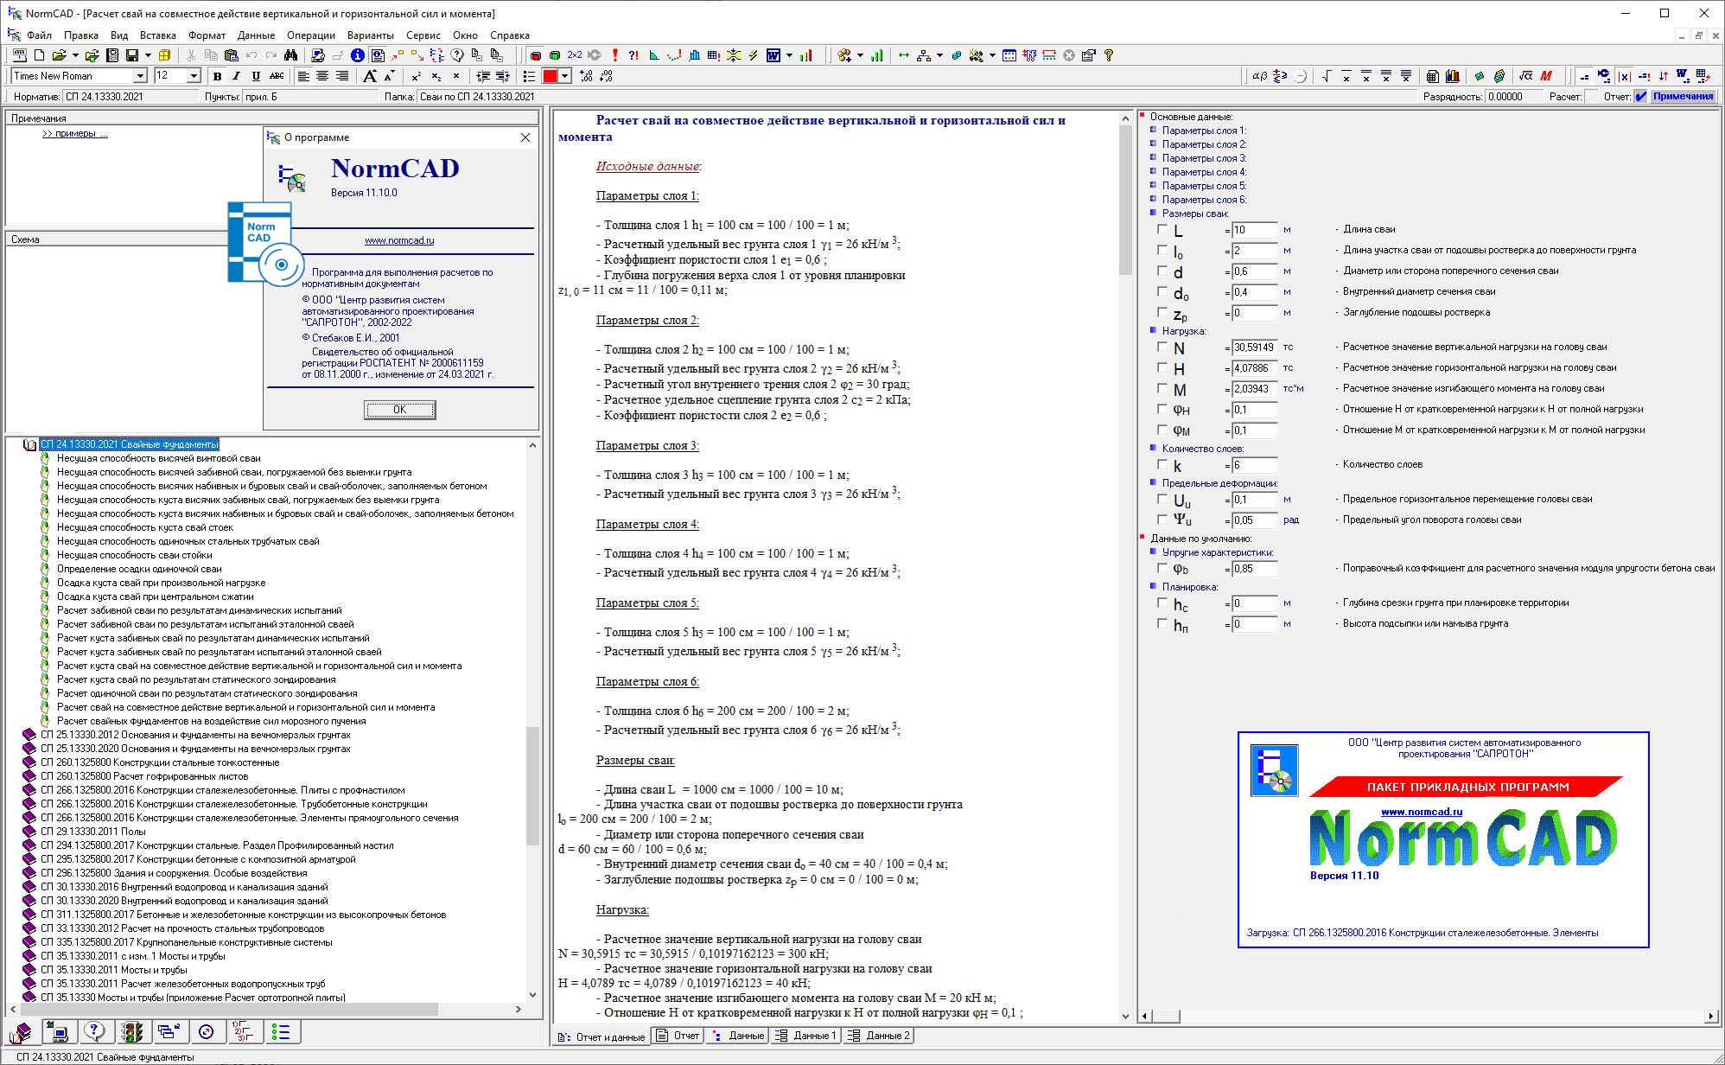
Task: Switch to the Данные 1 tab
Action: (805, 1036)
